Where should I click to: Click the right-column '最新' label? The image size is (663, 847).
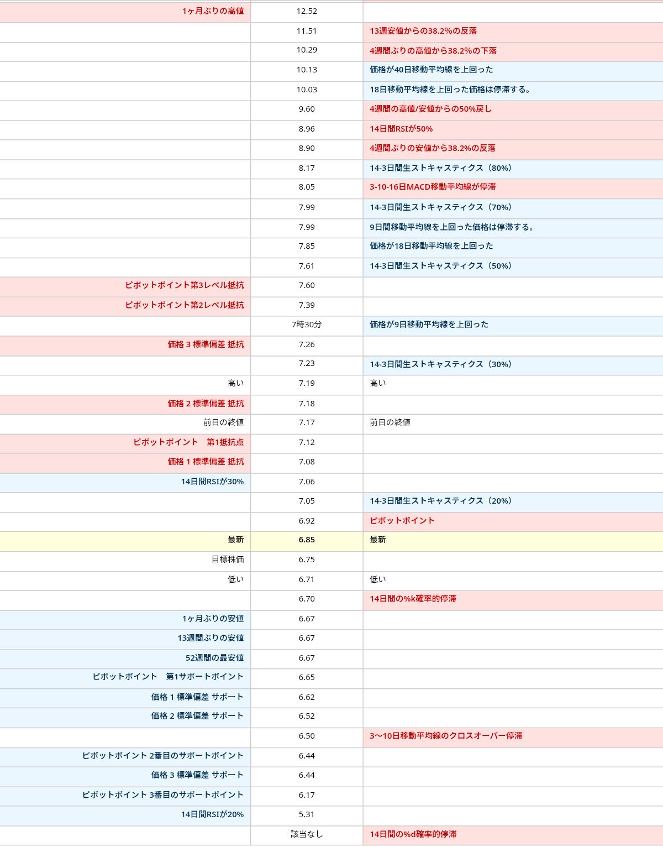(378, 540)
